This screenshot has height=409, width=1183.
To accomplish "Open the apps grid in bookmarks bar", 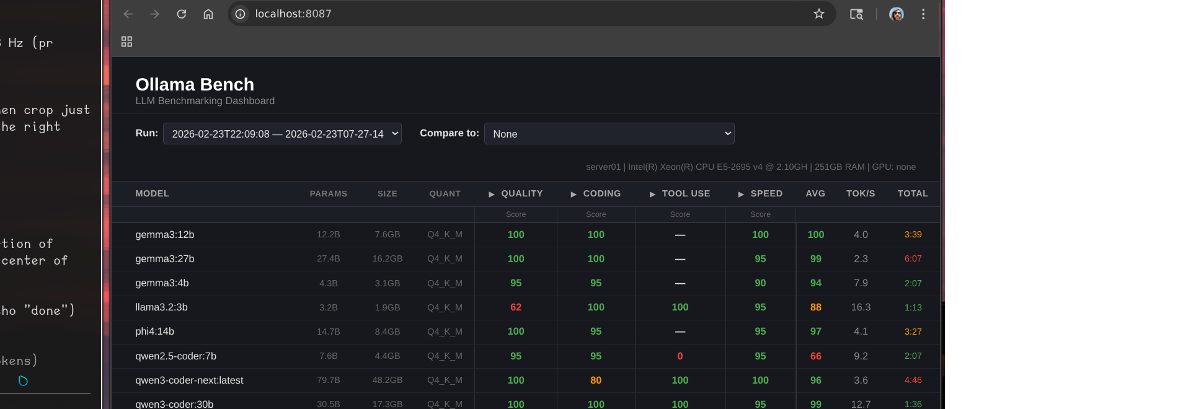I will 126,42.
